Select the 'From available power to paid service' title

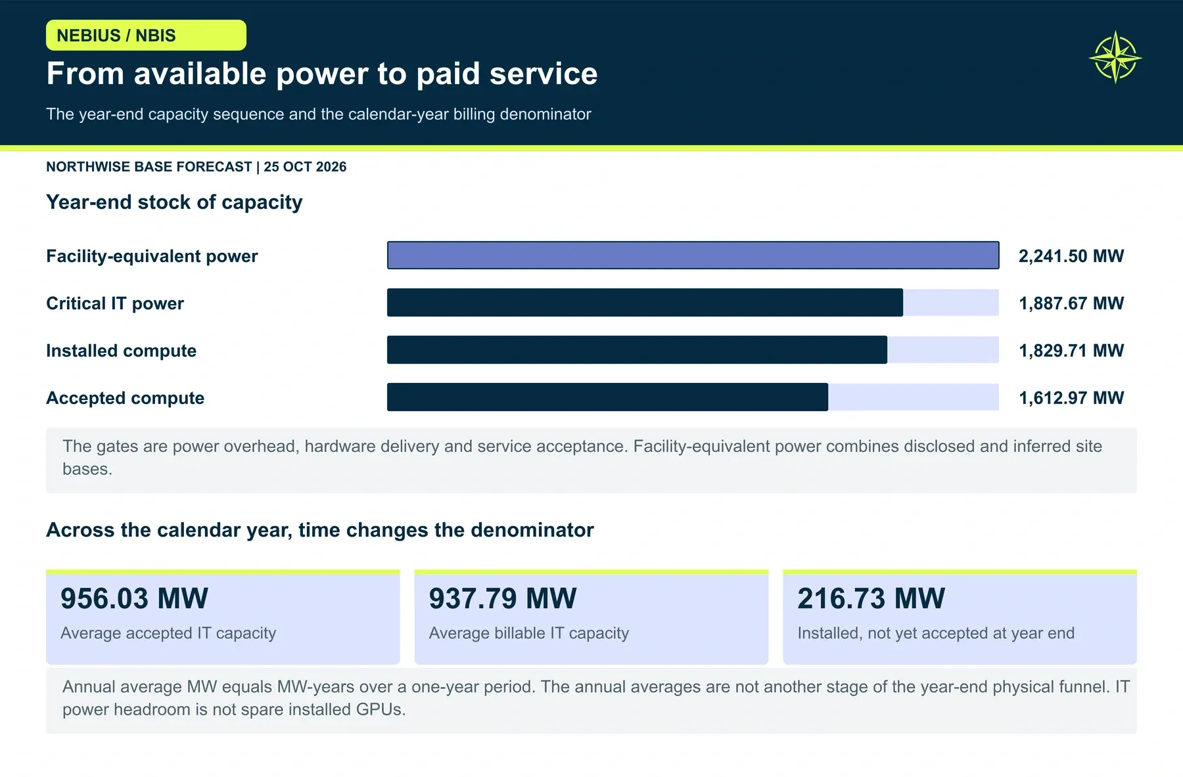[322, 74]
